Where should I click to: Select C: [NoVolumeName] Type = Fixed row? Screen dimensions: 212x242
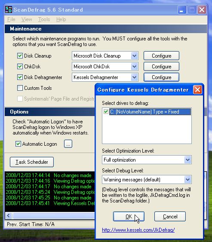pos(150,112)
